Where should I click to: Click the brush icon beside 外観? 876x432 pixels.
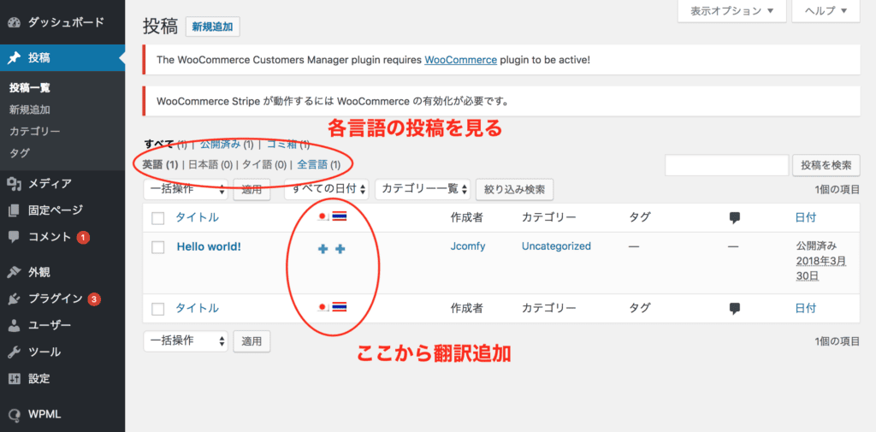(15, 273)
